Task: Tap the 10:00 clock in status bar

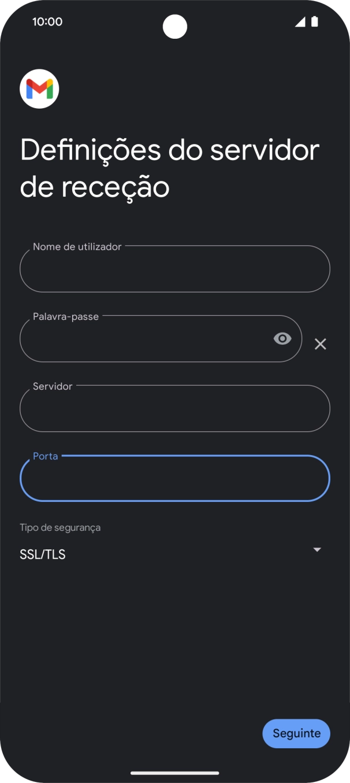Action: click(x=47, y=22)
